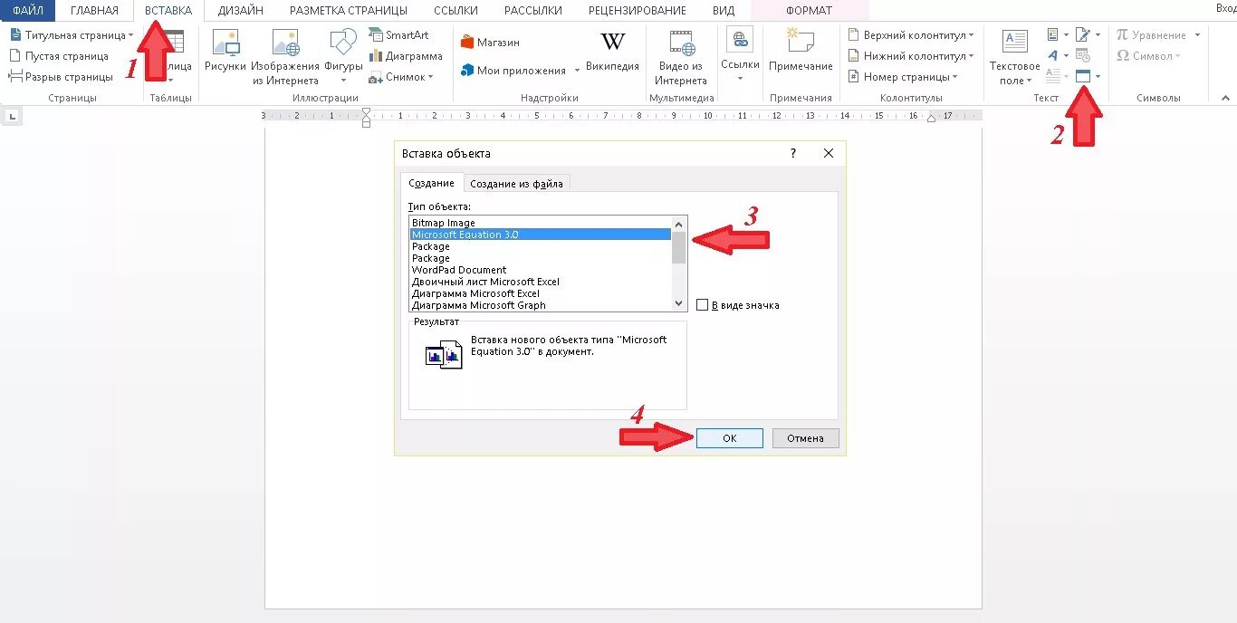Click the Снимок screenshot icon
The image size is (1237, 623).
376,77
